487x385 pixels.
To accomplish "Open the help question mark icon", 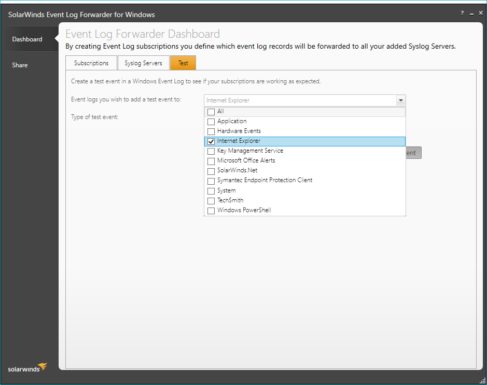I will (x=462, y=13).
